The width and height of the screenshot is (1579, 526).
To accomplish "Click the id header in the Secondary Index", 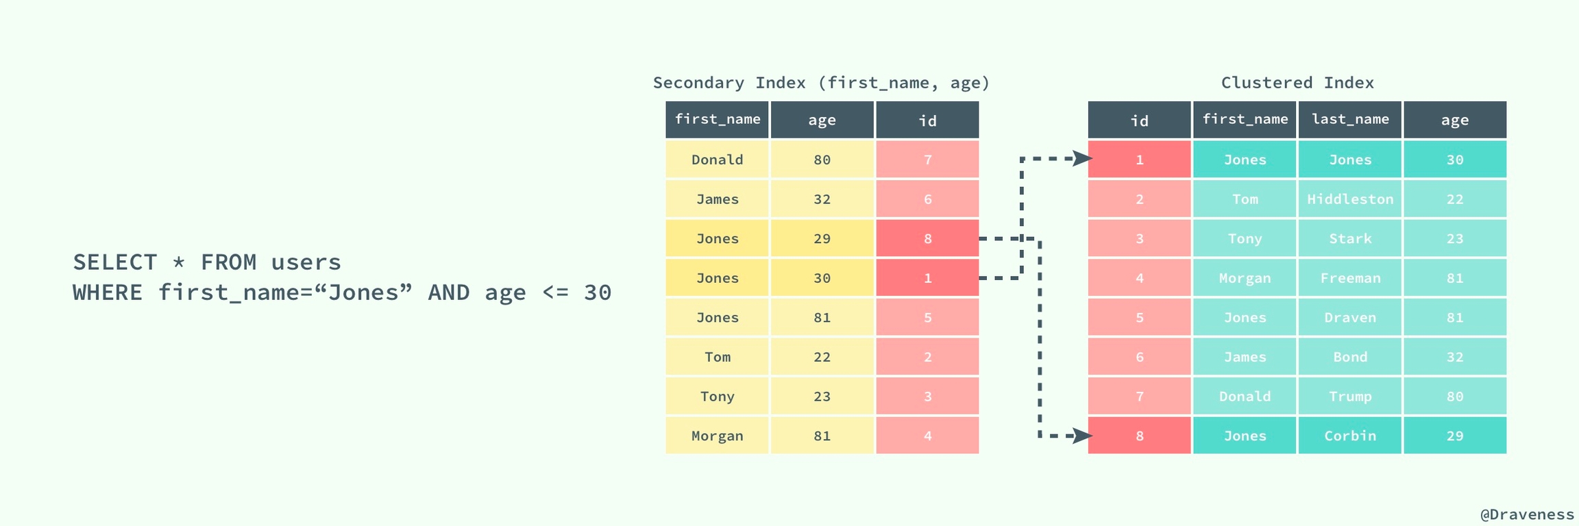I will tap(927, 121).
